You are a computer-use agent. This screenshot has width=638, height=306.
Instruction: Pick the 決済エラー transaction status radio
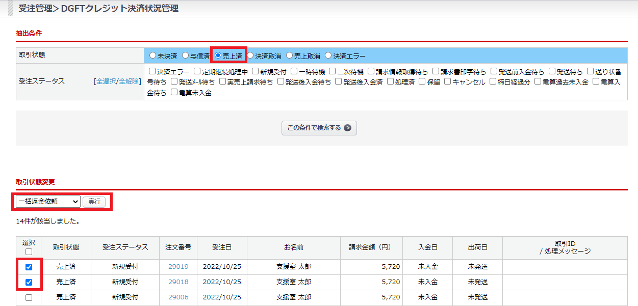328,55
